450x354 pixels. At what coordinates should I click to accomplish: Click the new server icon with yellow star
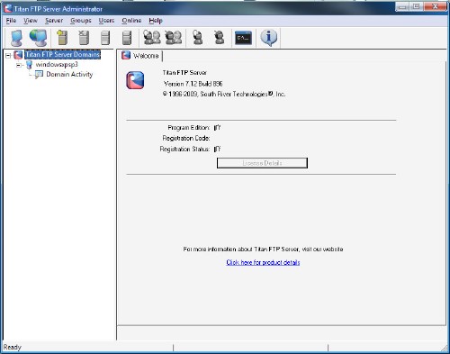62,38
